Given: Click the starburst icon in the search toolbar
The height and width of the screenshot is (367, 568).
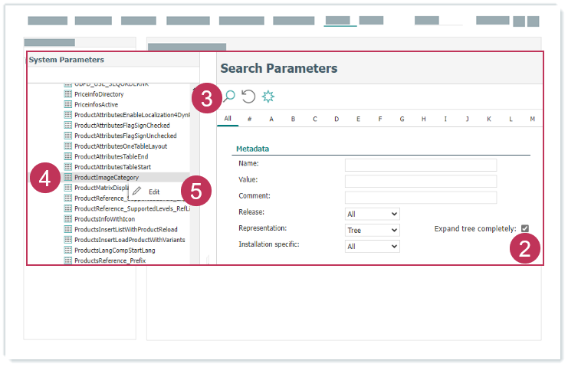Looking at the screenshot, I should 268,97.
